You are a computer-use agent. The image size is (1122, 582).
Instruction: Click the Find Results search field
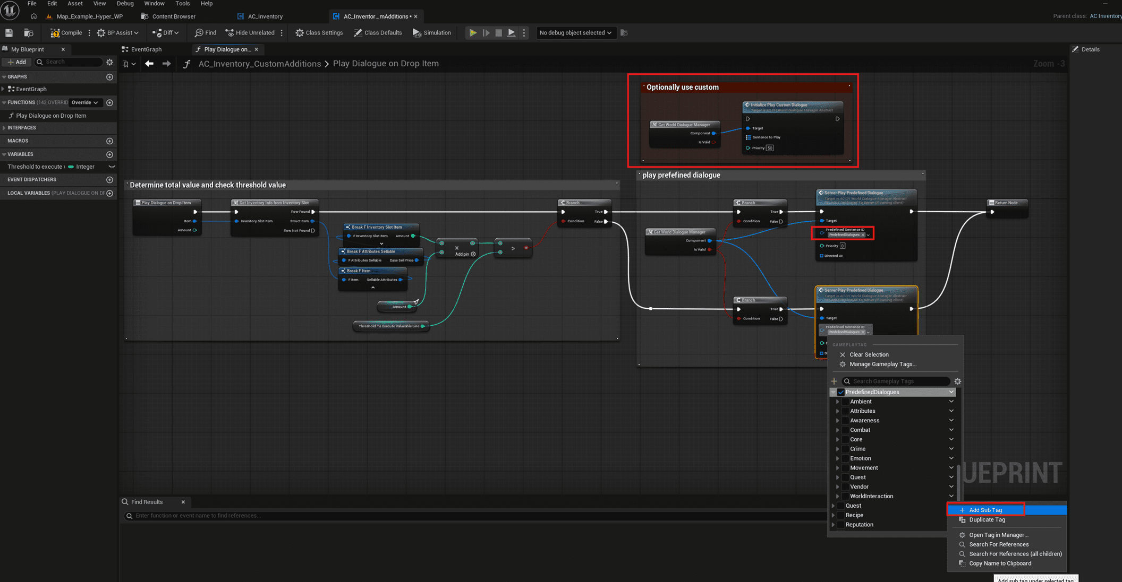(474, 516)
